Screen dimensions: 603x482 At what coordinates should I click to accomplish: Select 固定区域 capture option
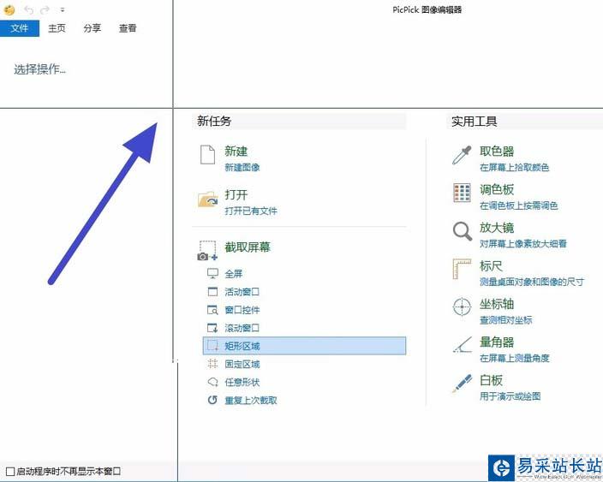(x=242, y=364)
